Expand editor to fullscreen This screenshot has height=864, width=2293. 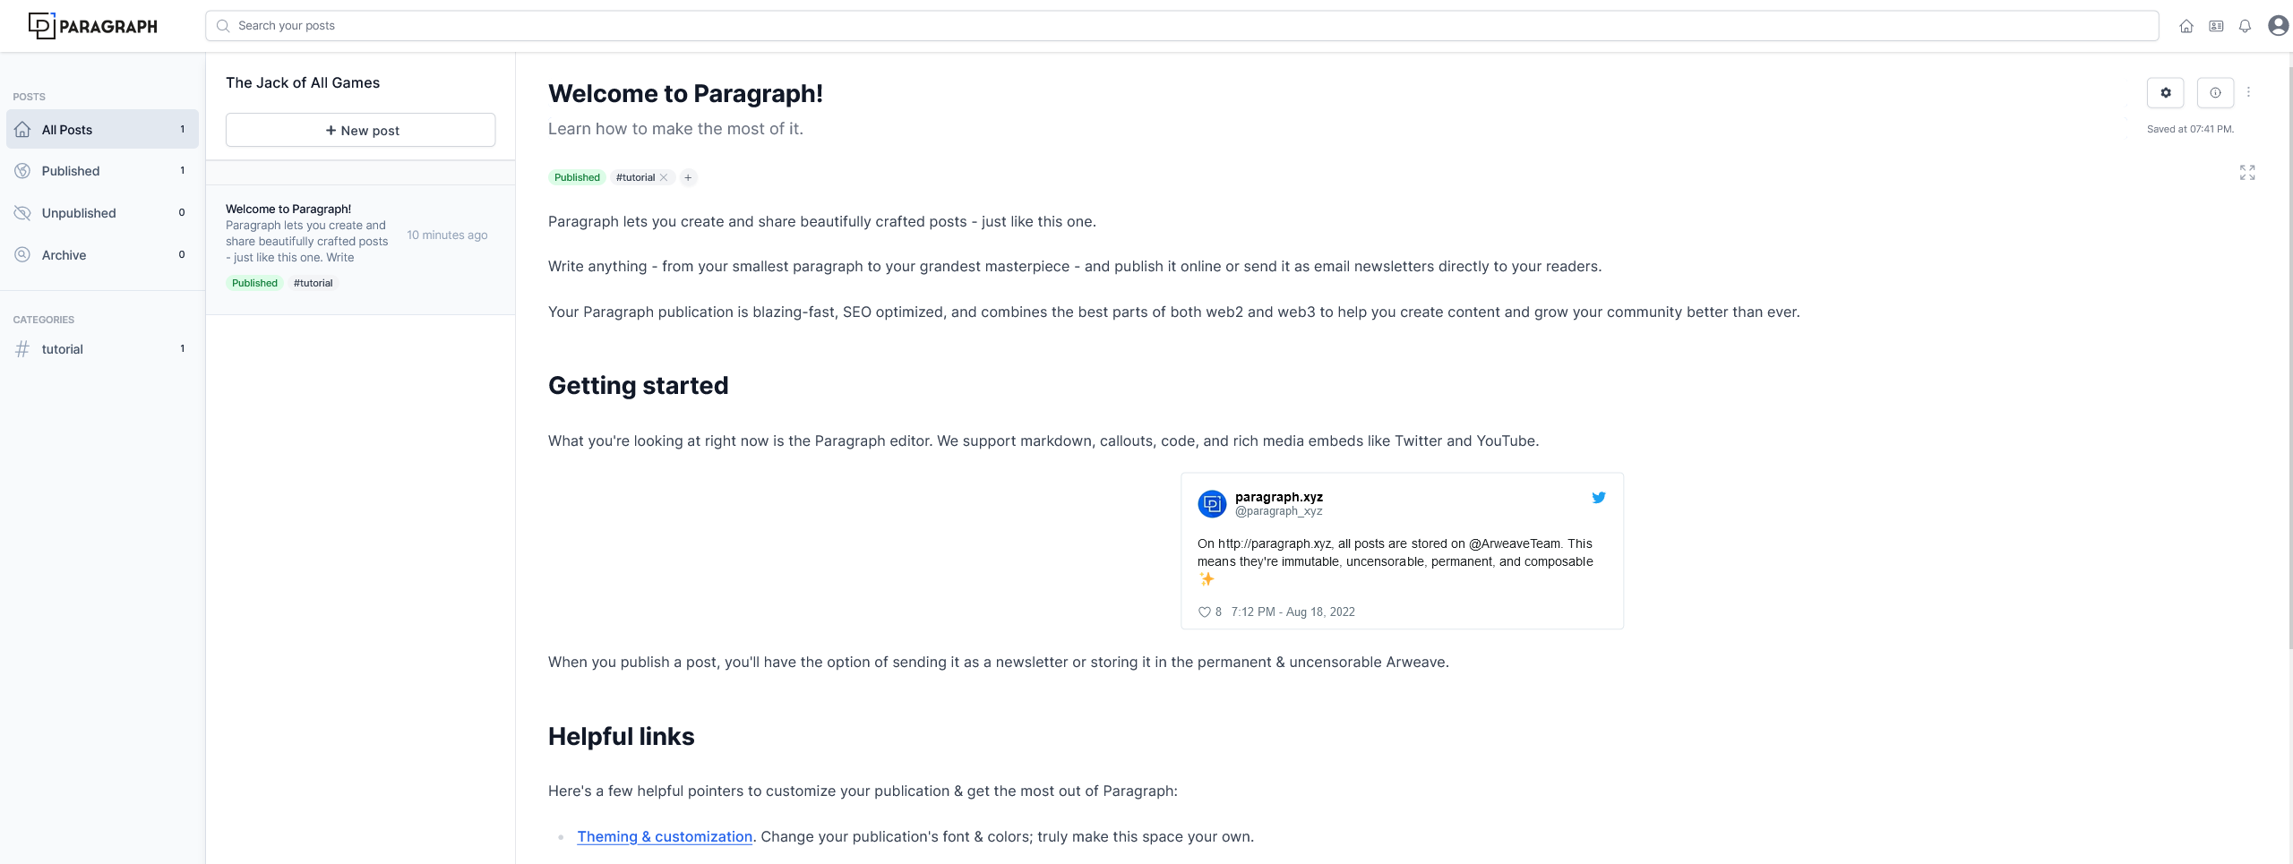2247,172
